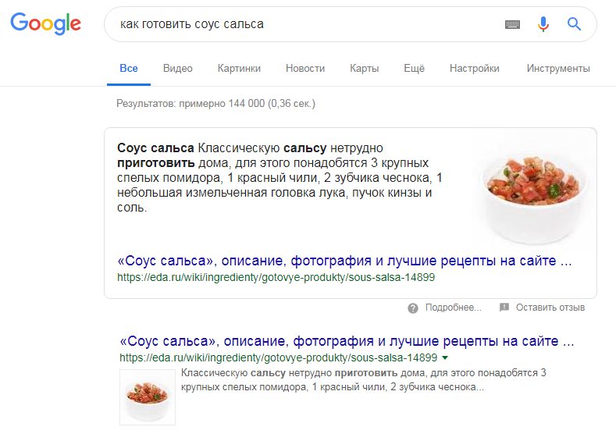Viewport: 616px width, 441px height.
Task: Open the featured snippet «Соус сальса» title link
Action: pos(344,261)
